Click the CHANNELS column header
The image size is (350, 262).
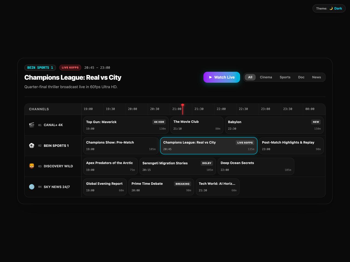53,109
